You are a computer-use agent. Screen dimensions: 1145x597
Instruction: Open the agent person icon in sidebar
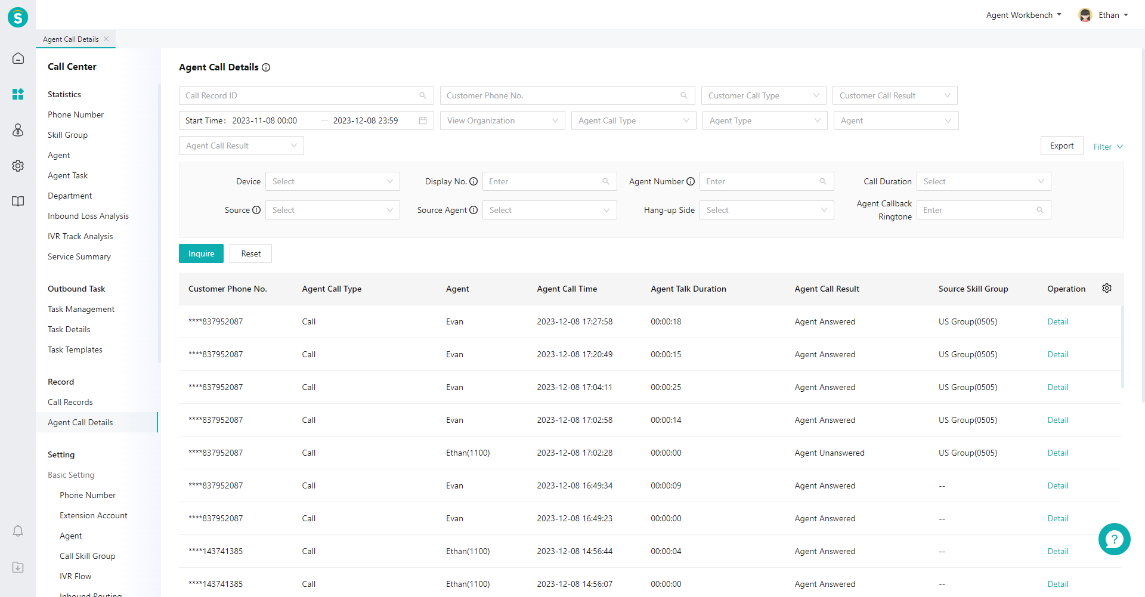coord(18,130)
